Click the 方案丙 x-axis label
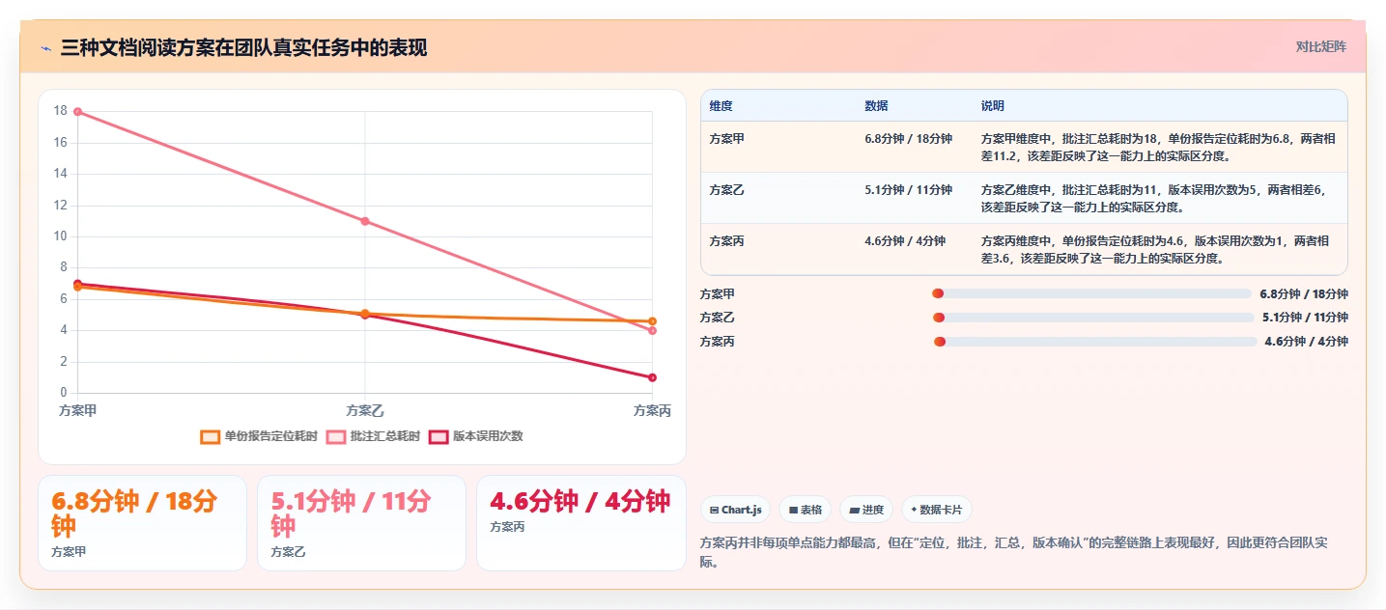The width and height of the screenshot is (1386, 610). pos(653,410)
